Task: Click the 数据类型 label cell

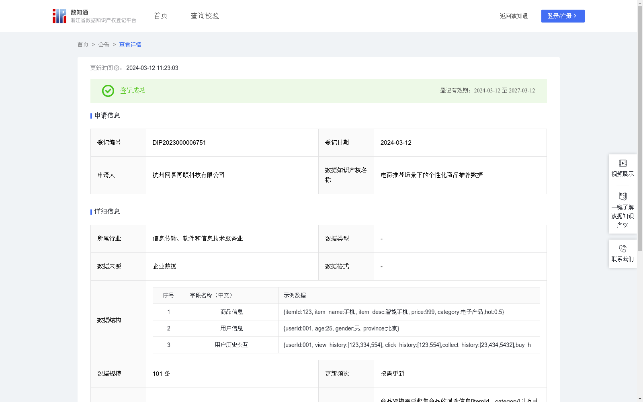Action: click(x=346, y=239)
